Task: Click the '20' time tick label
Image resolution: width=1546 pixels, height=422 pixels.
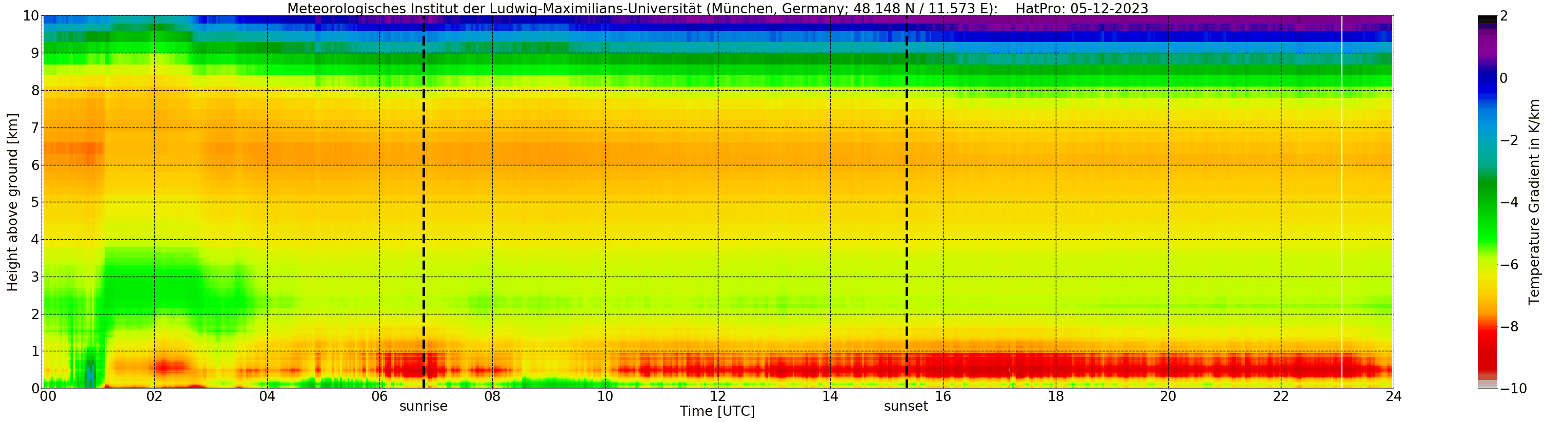Action: pos(1168,396)
